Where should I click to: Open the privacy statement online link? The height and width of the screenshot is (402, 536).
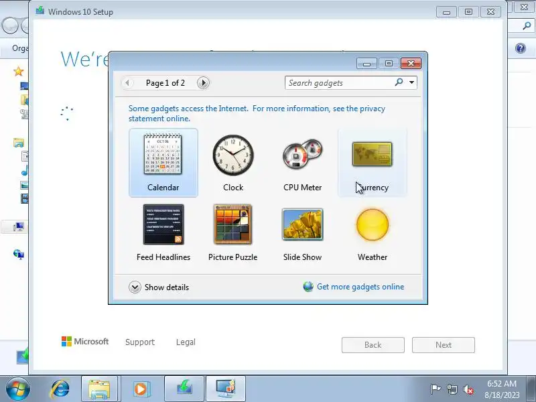pos(257,113)
